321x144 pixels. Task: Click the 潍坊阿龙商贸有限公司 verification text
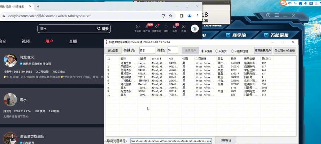[x=37, y=64]
